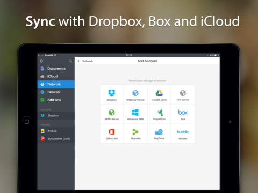Click the iCloud cloud icon
The image size is (258, 193).
click(42, 76)
